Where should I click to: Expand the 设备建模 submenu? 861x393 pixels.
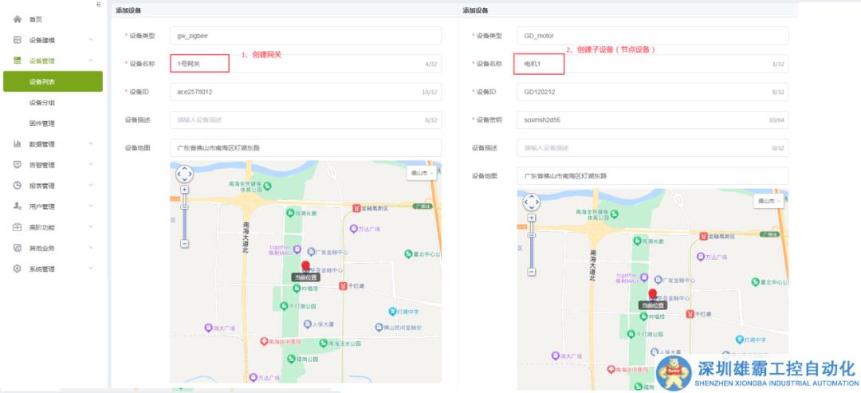coord(91,40)
